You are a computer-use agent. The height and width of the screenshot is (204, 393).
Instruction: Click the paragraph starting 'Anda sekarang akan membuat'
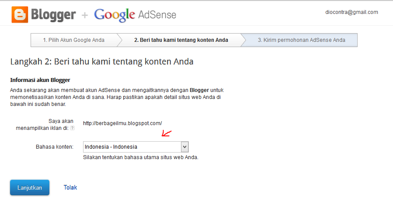(x=117, y=97)
